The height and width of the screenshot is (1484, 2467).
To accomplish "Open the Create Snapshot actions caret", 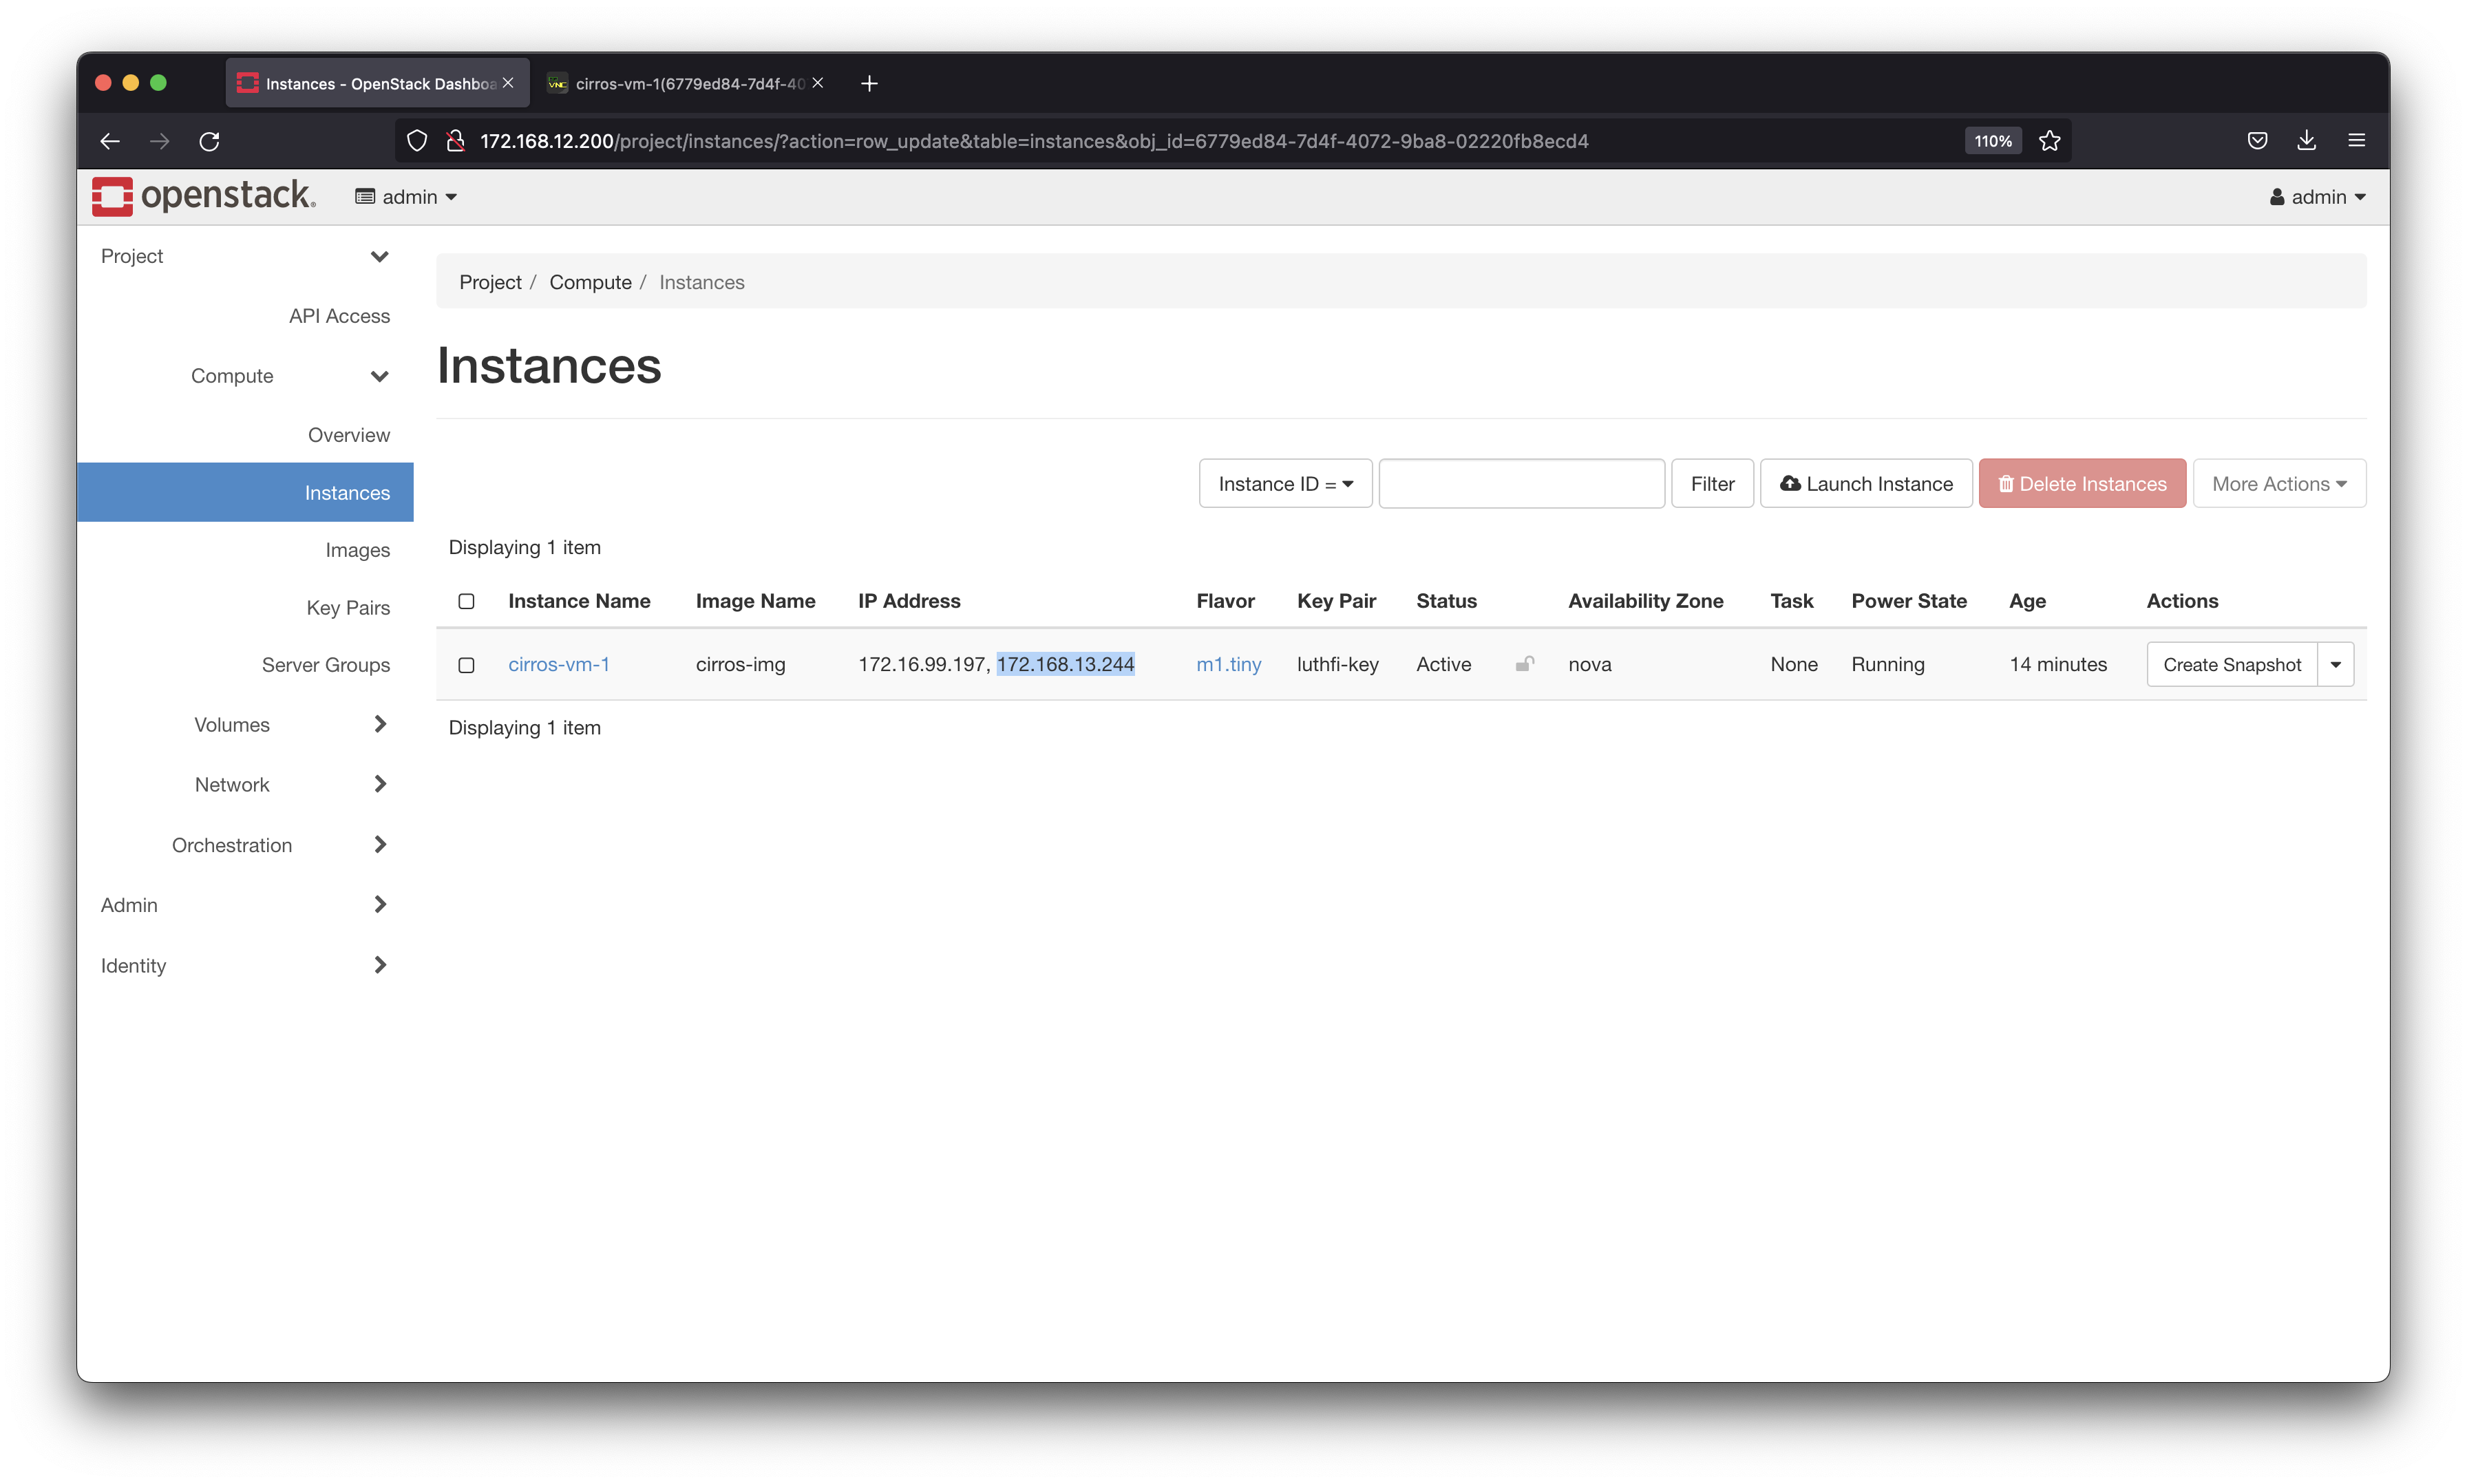I will pos(2335,665).
